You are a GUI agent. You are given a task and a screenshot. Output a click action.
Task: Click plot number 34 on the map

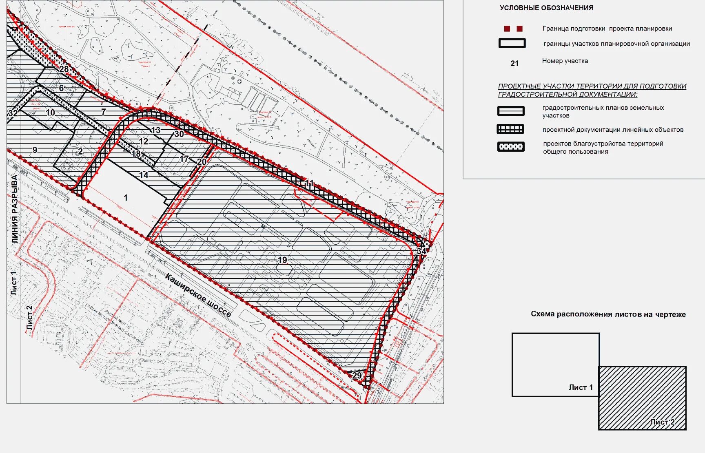point(421,251)
